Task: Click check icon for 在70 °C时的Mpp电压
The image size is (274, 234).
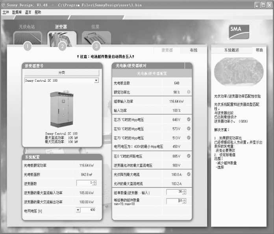Action: tap(189, 137)
